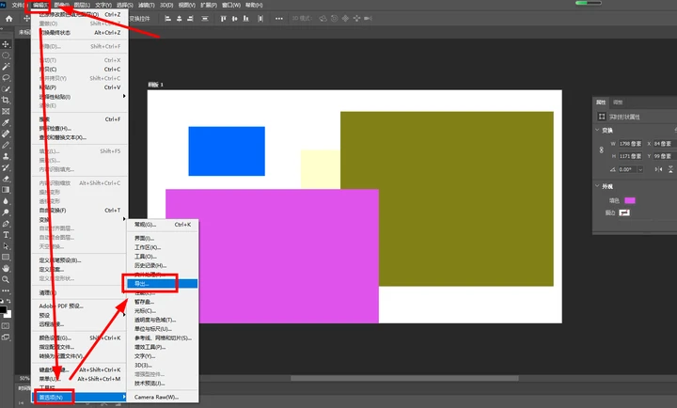Image resolution: width=677 pixels, height=408 pixels.
Task: Choose 常规(G)... in the preferences submenu
Action: point(163,225)
